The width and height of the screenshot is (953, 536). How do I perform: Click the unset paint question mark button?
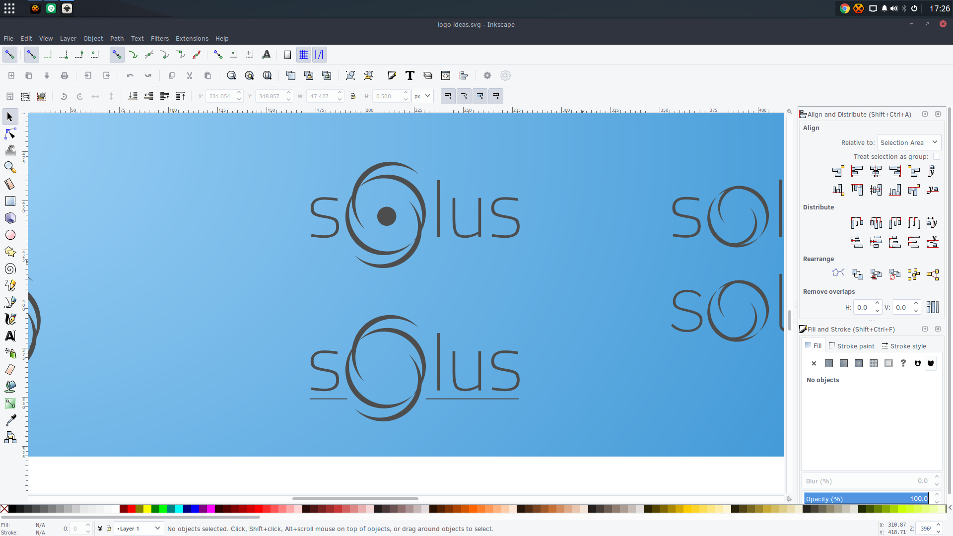(903, 364)
